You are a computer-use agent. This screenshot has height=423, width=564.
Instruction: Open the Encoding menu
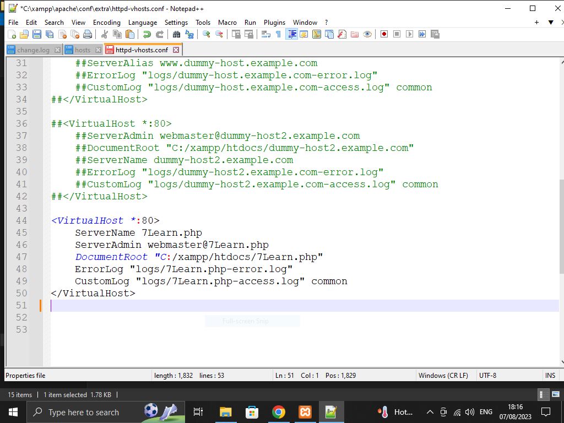107,22
